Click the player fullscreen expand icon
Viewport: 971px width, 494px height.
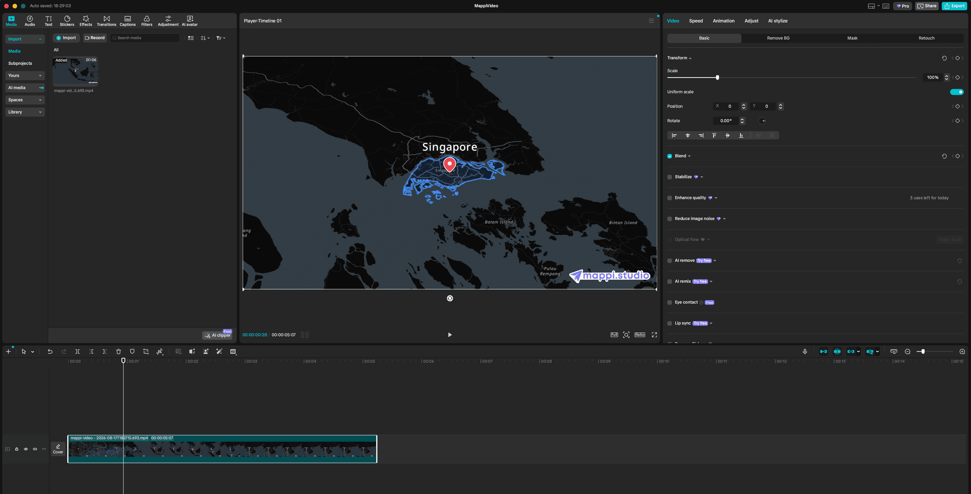pyautogui.click(x=654, y=335)
